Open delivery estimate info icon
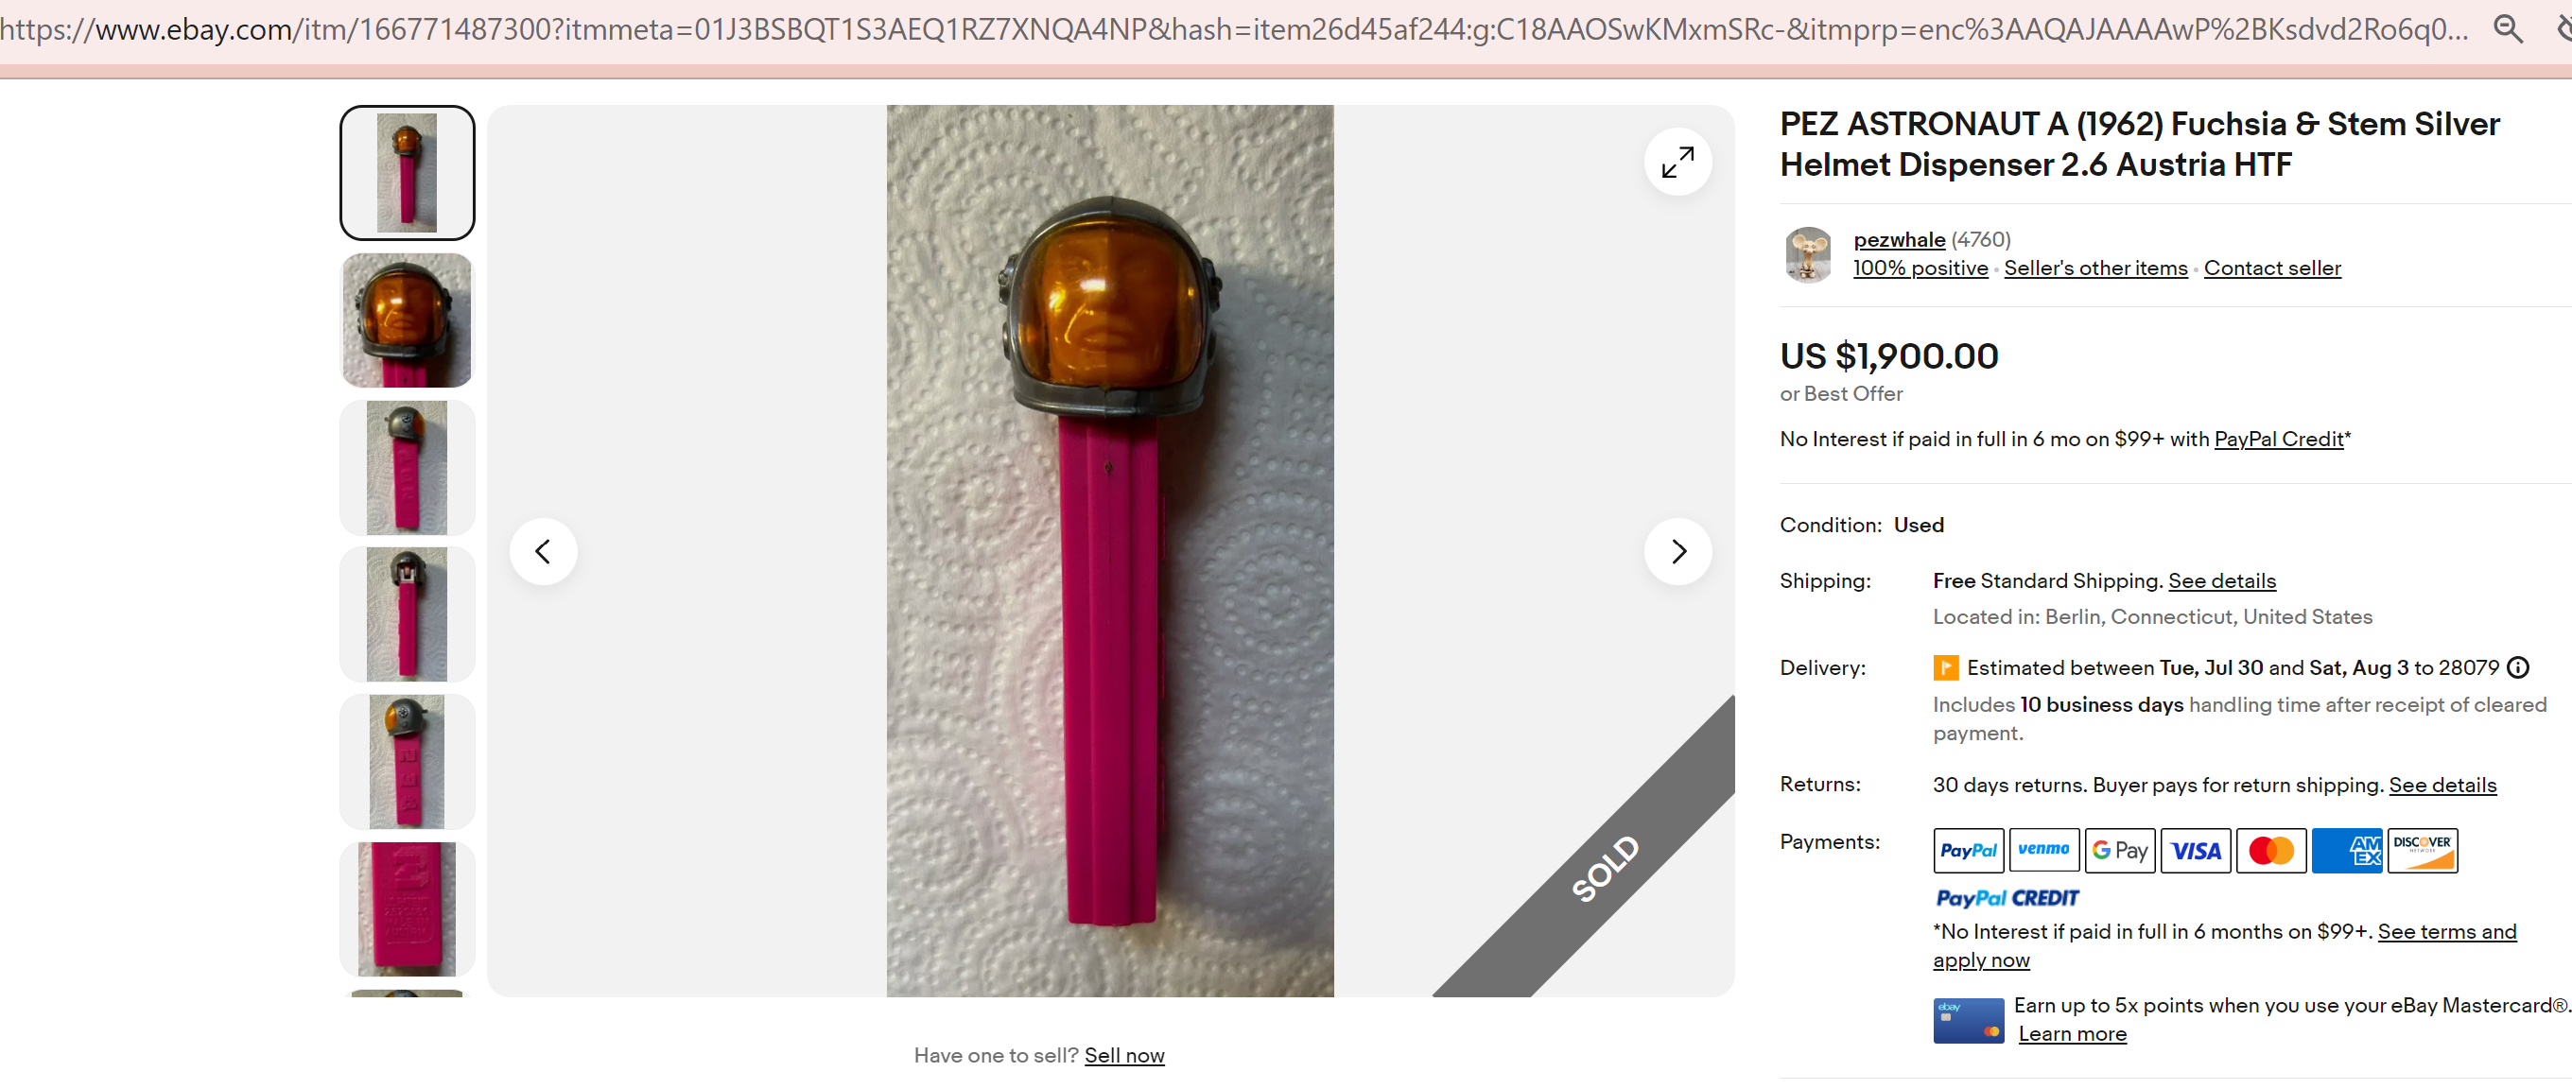Image resolution: width=2572 pixels, height=1089 pixels. point(2518,667)
